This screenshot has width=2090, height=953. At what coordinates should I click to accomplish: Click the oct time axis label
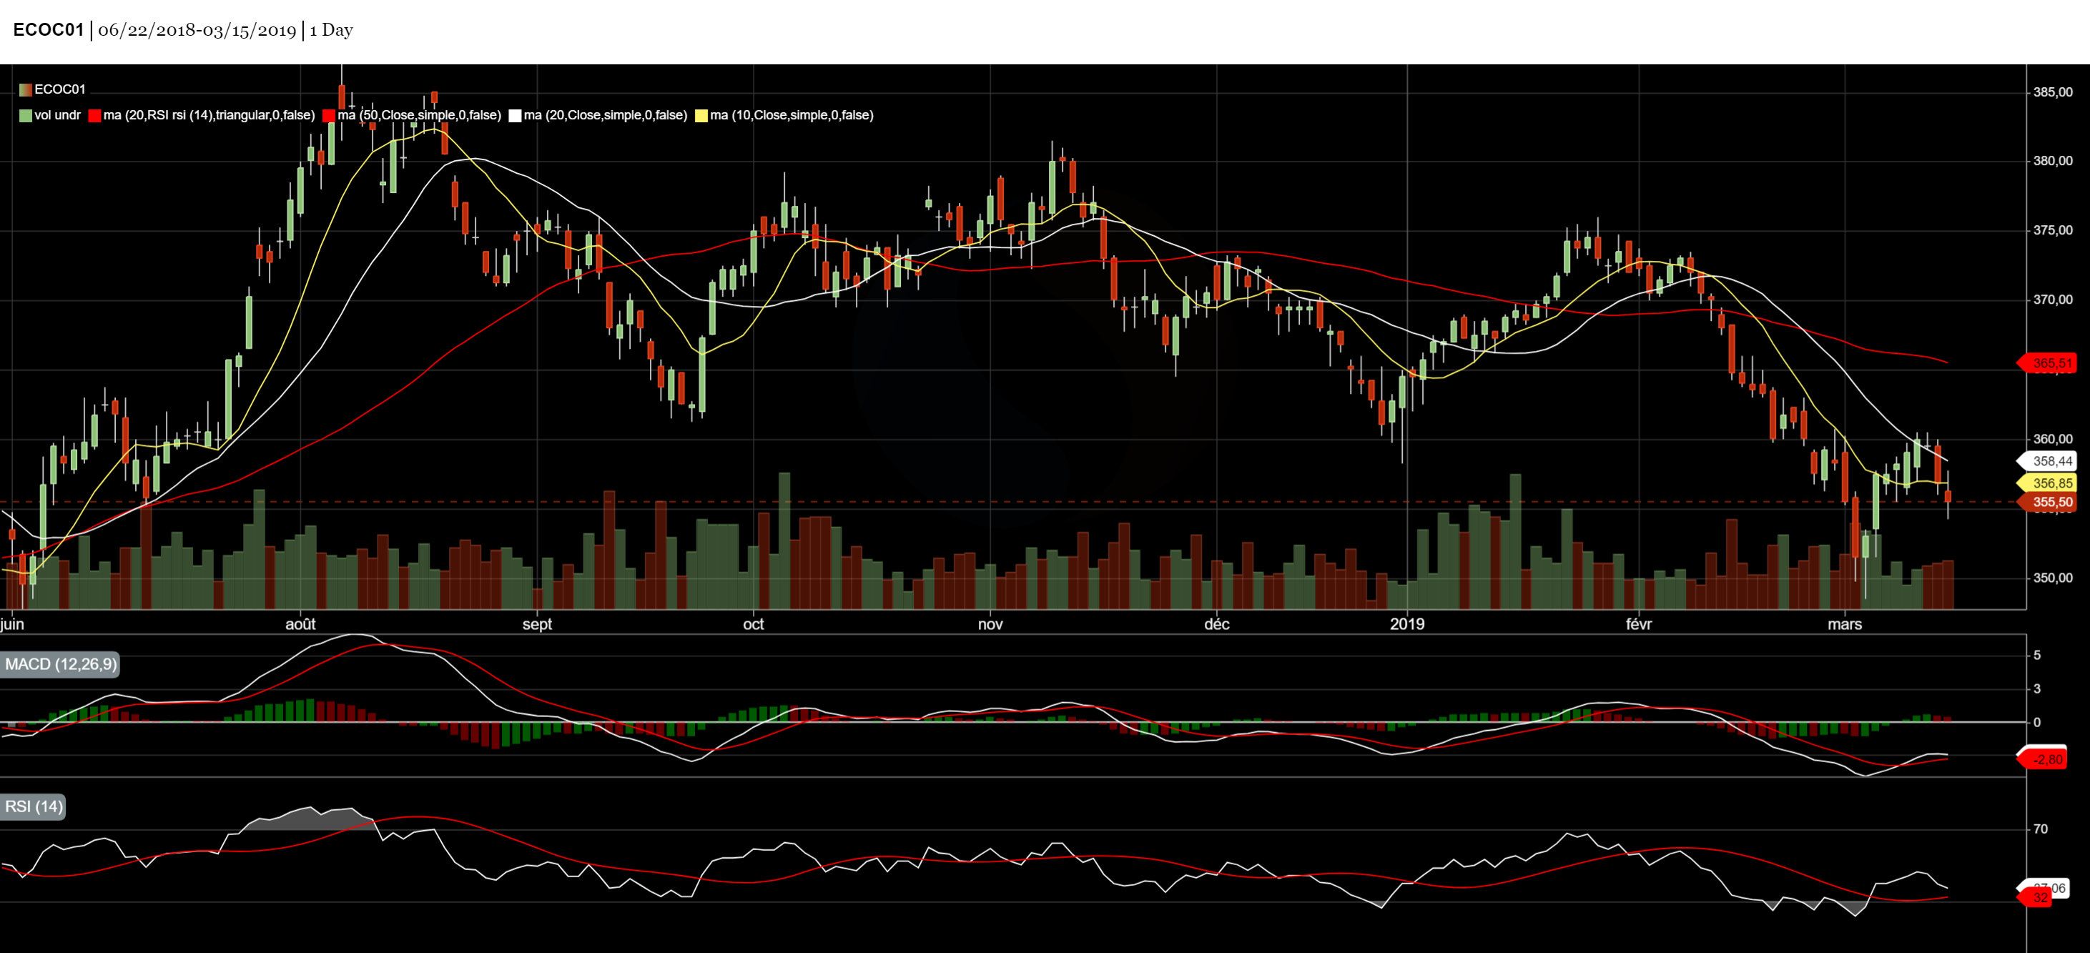(x=754, y=625)
